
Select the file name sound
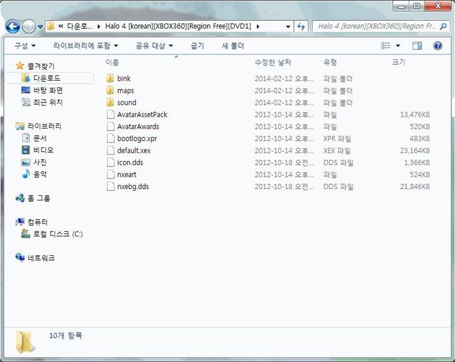(x=126, y=102)
